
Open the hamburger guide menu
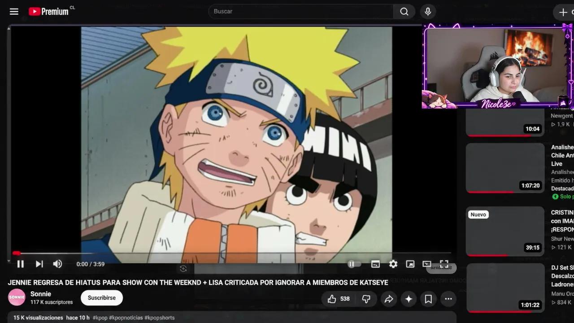tap(14, 12)
